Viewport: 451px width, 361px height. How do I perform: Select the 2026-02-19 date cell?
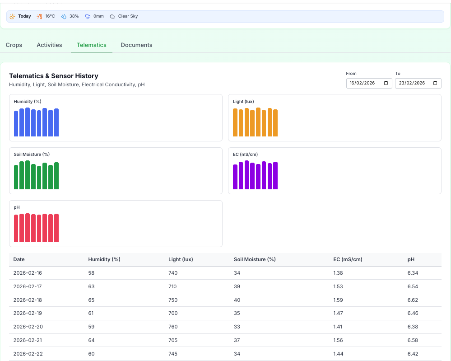28,313
